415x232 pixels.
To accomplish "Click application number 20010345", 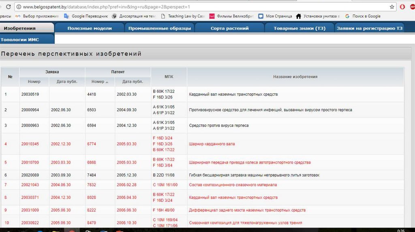I will pos(30,144).
